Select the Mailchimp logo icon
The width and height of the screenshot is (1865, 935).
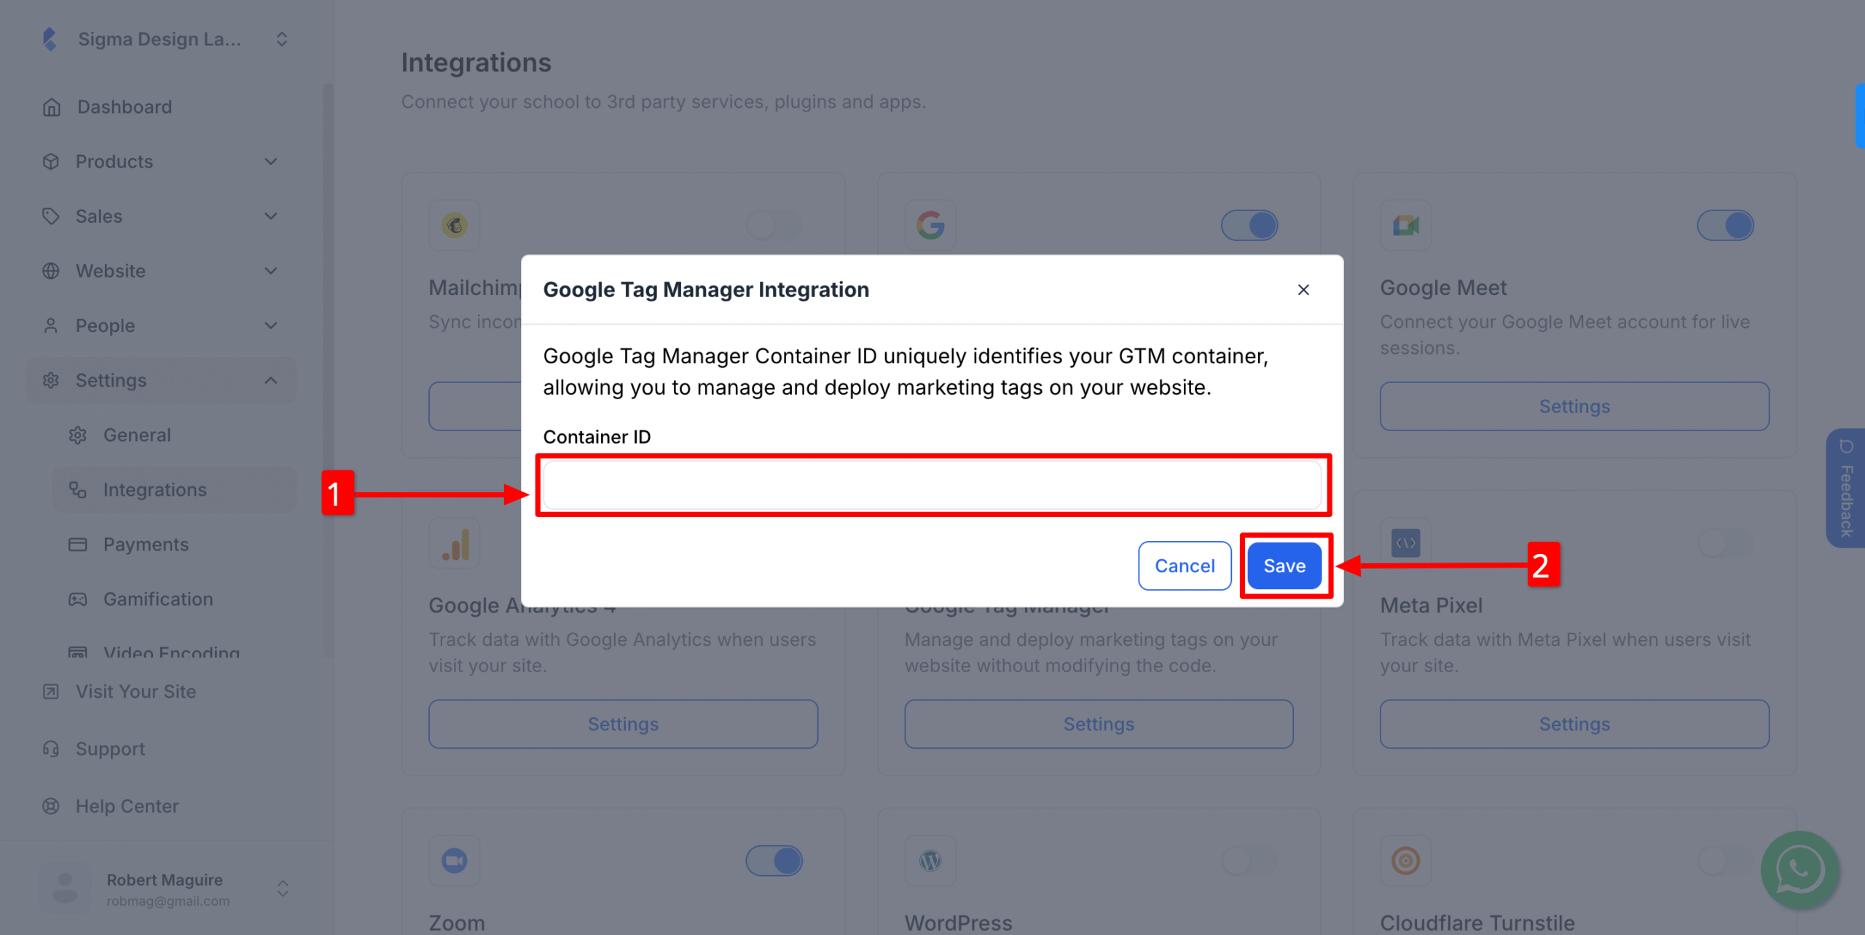pyautogui.click(x=454, y=225)
